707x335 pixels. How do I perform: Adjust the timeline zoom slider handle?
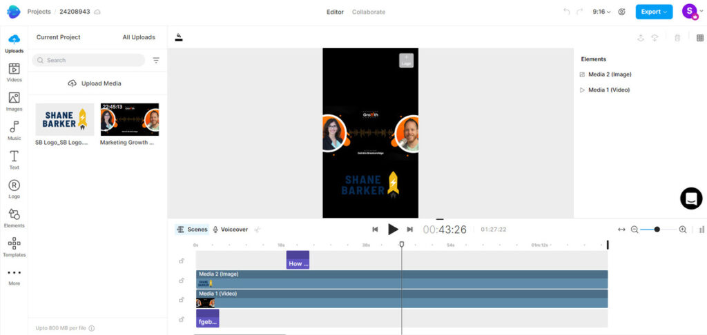click(657, 230)
